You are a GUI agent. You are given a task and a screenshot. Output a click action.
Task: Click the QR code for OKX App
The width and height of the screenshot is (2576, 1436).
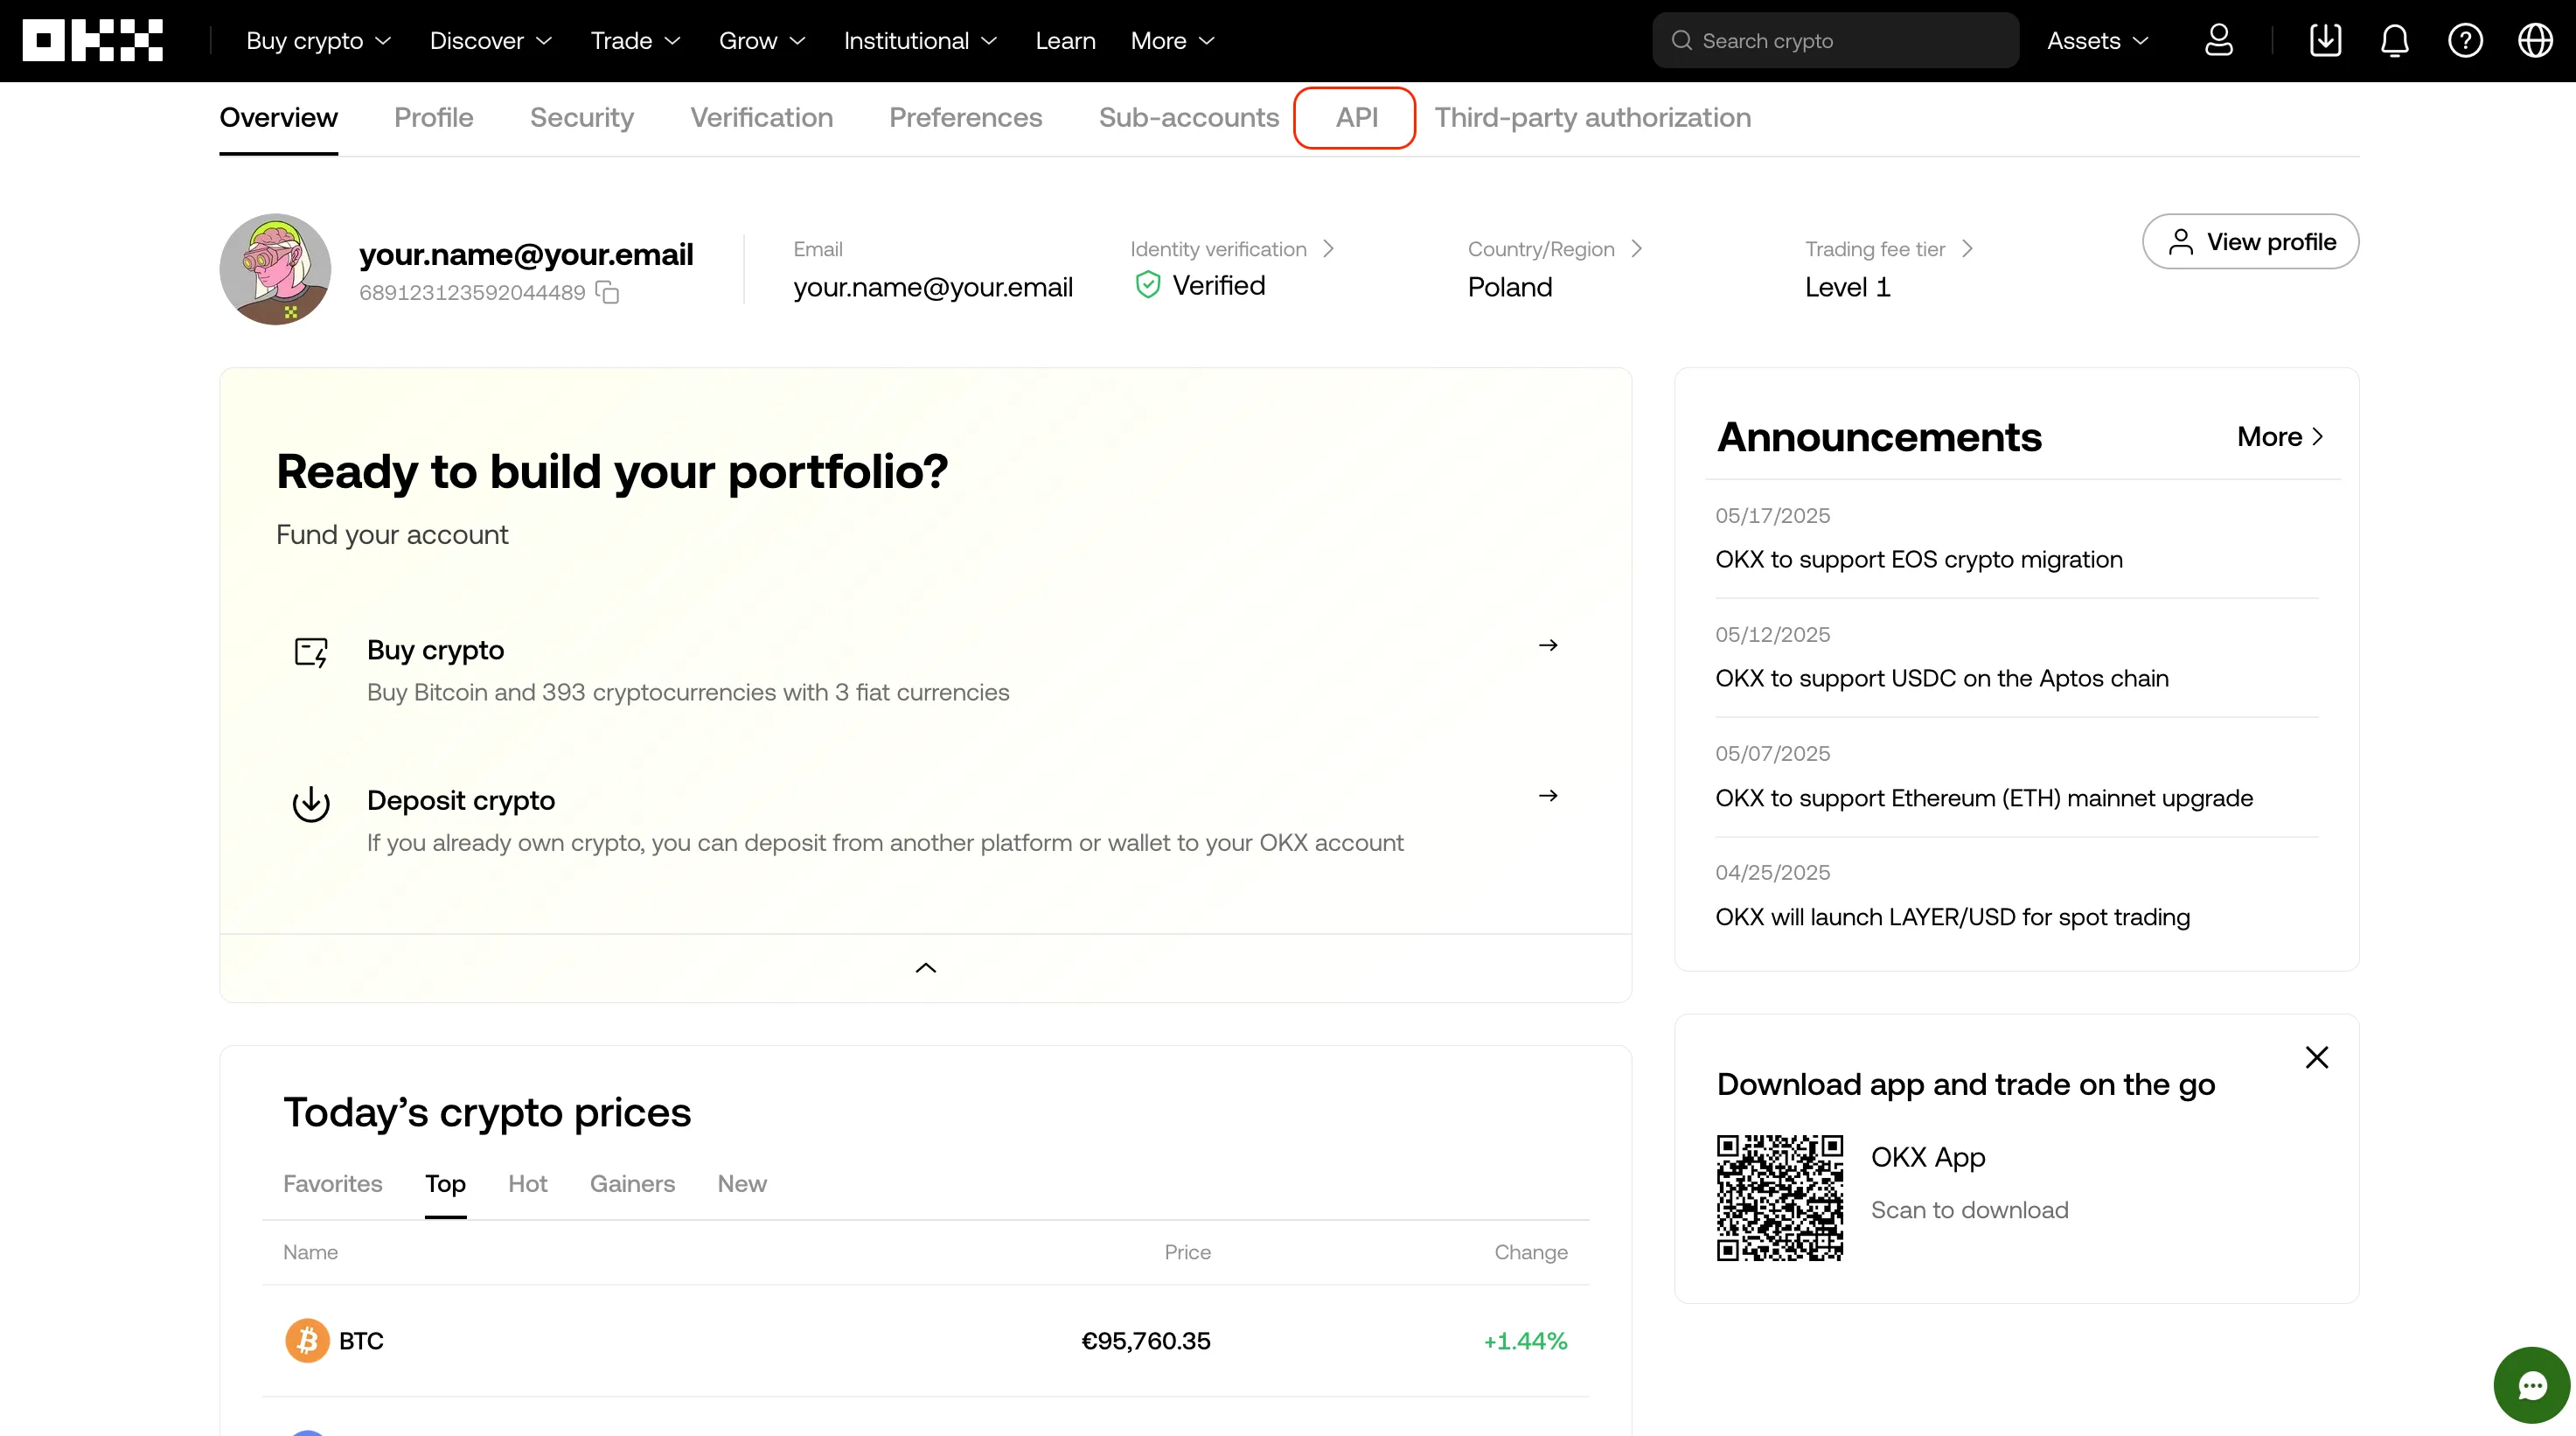pyautogui.click(x=1779, y=1197)
